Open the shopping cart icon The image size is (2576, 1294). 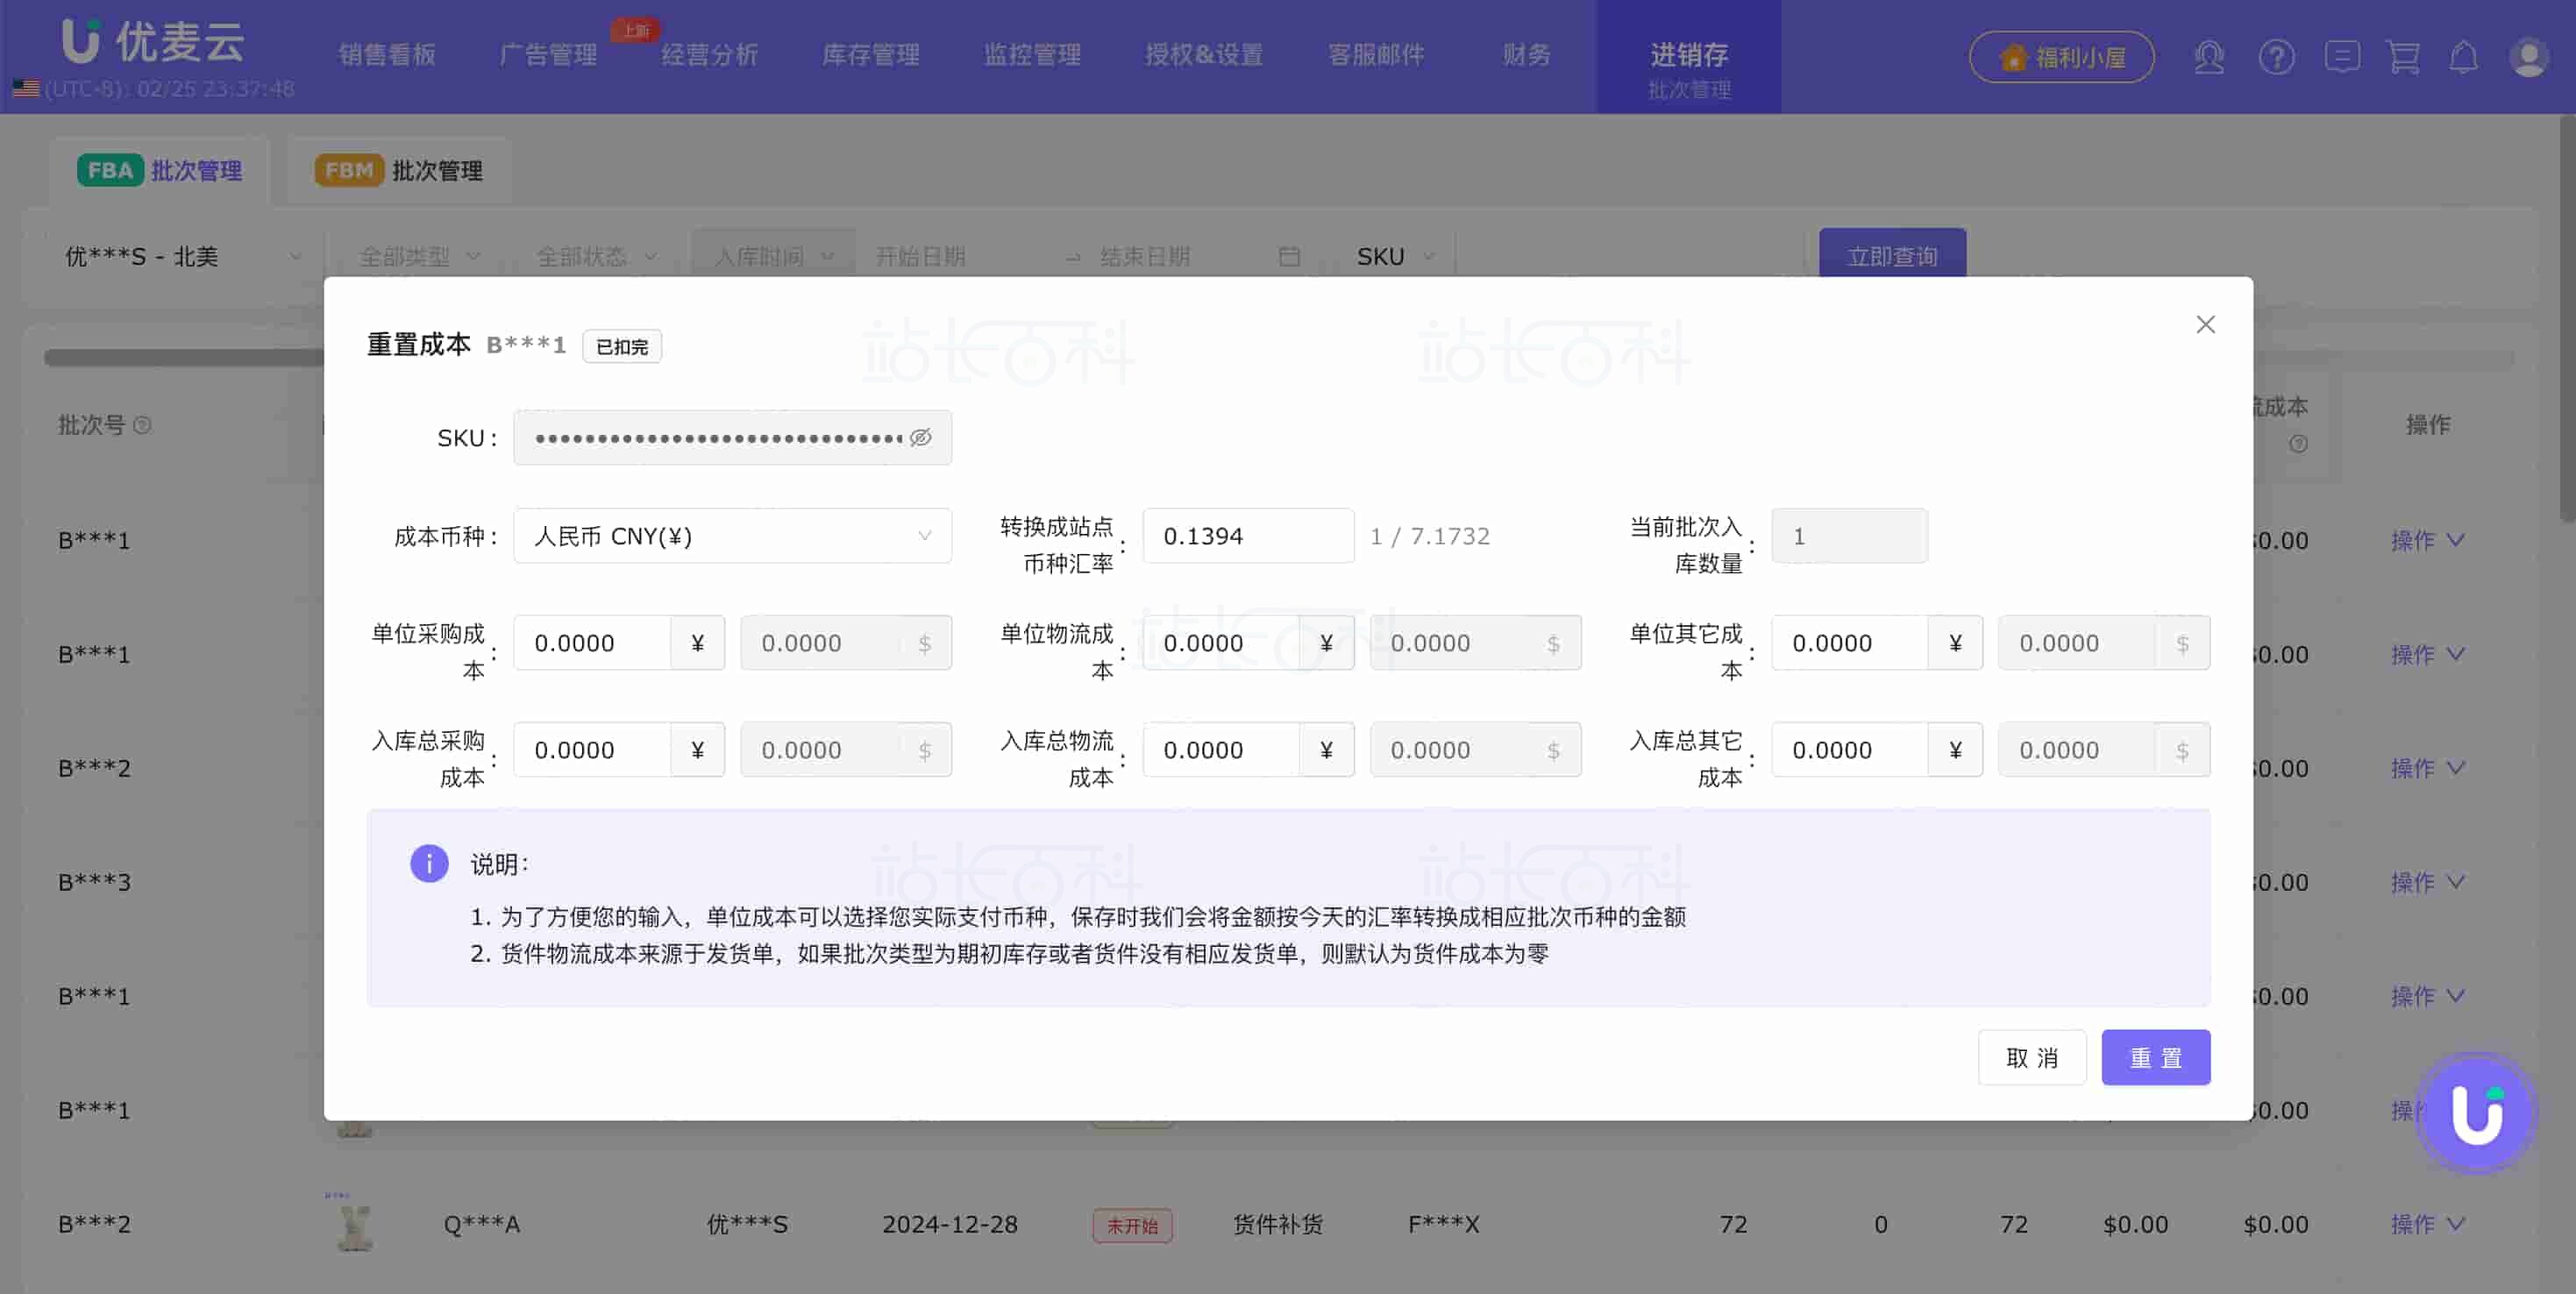pos(2403,56)
